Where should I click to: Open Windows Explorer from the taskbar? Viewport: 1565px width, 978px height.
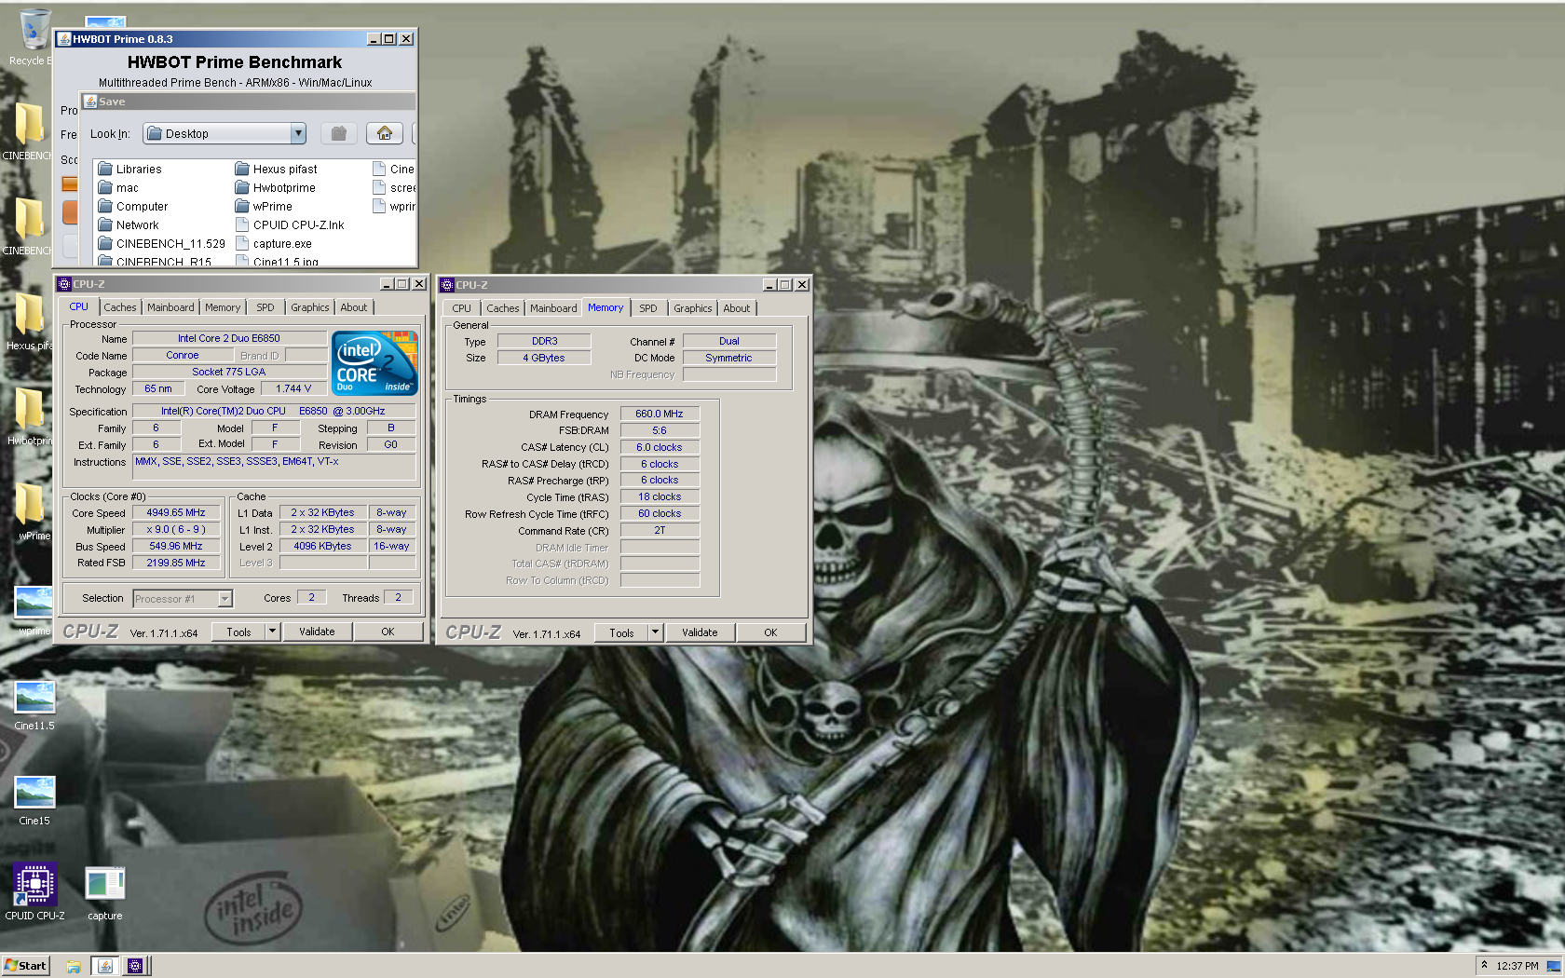(74, 966)
